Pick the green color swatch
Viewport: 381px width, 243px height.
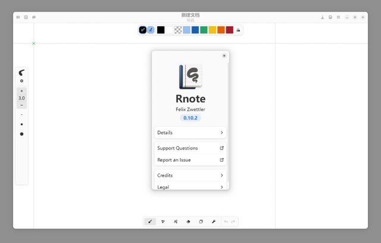click(x=204, y=30)
